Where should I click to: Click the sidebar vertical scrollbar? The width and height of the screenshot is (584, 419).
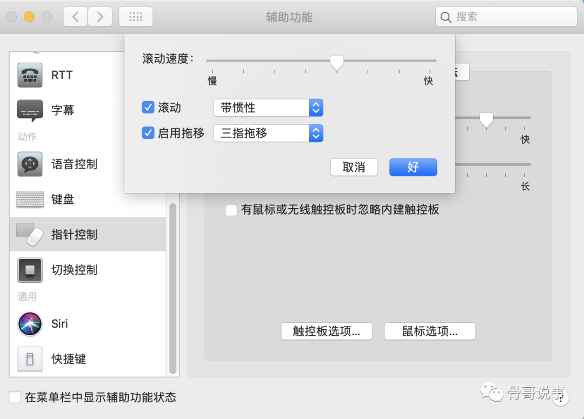coord(173,288)
